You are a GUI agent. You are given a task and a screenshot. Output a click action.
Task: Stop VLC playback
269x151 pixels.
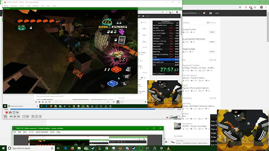pos(15,117)
